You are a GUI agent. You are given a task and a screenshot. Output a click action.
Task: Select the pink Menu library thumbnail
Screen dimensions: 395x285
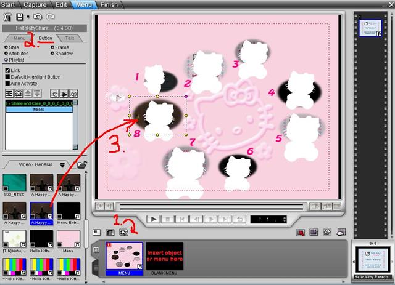pos(69,239)
